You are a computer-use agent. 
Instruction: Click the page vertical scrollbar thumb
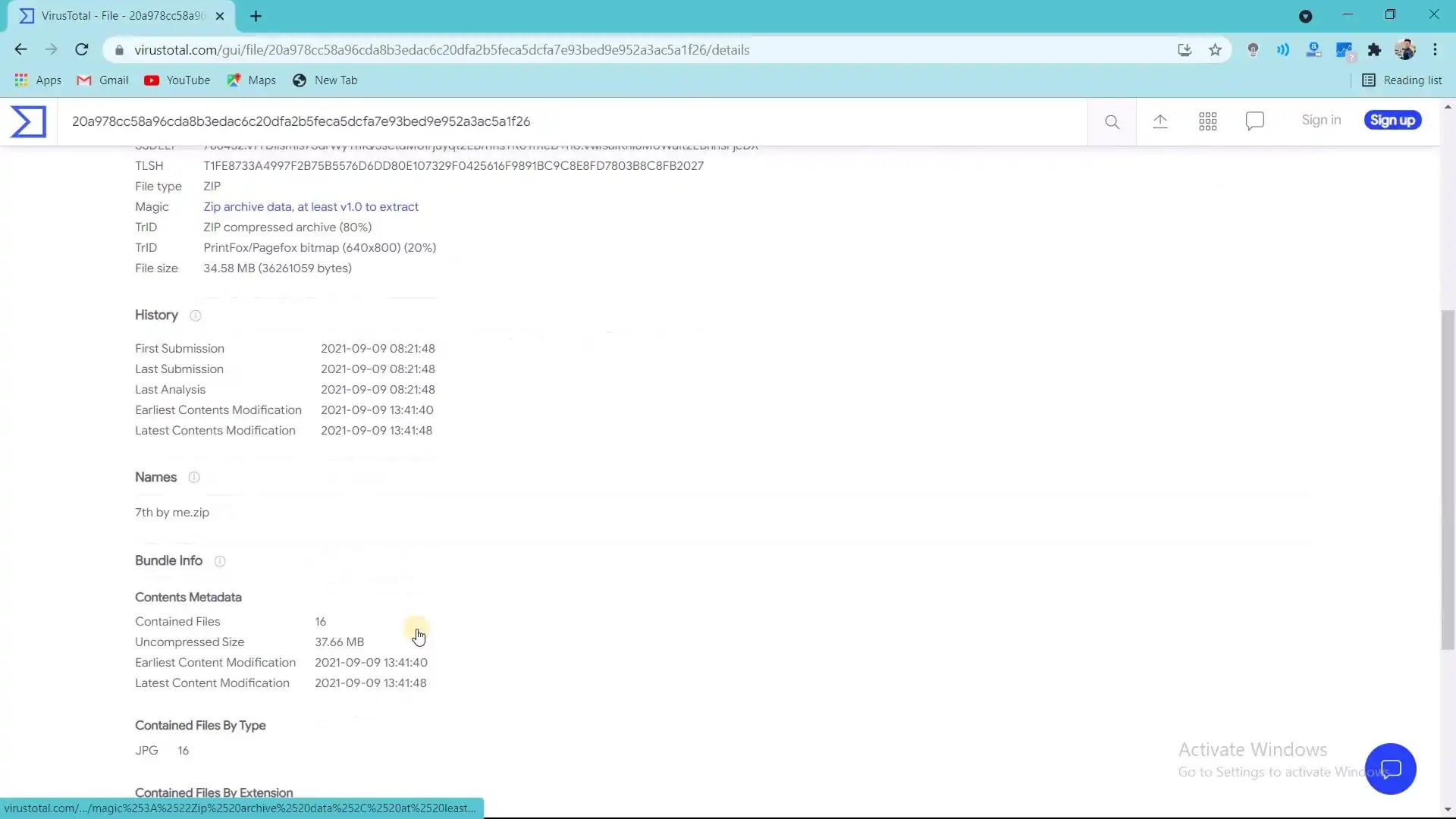pos(1448,478)
